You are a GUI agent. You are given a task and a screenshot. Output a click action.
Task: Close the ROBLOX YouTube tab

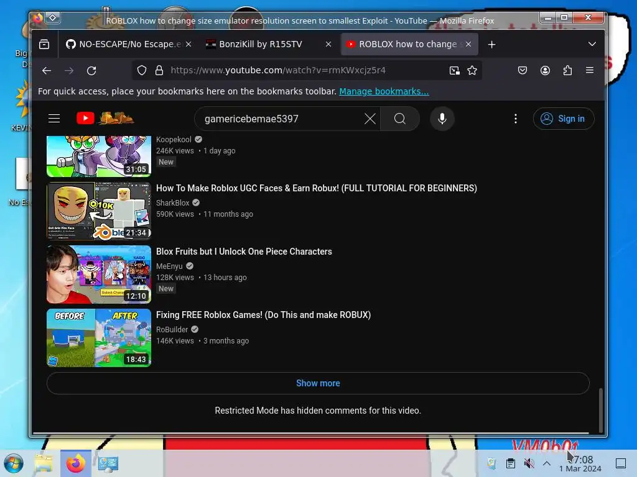click(x=468, y=44)
